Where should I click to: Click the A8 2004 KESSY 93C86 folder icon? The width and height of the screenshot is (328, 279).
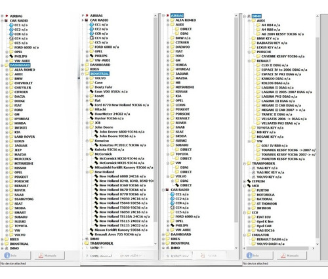pyautogui.click(x=258, y=34)
